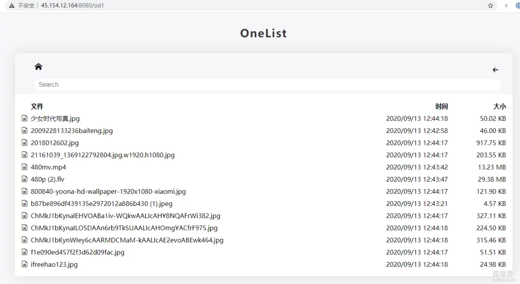Sort by the 大小 column header
Viewport: 520px width, 284px height.
tap(500, 106)
